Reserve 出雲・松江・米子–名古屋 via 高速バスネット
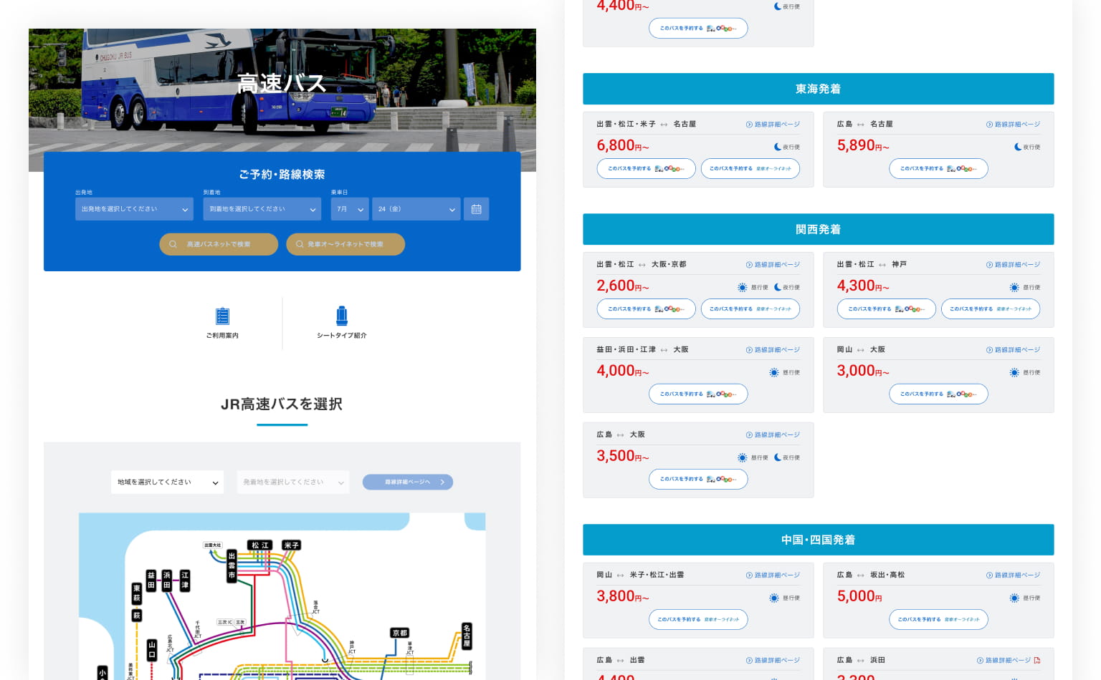This screenshot has width=1101, height=680. coord(647,169)
